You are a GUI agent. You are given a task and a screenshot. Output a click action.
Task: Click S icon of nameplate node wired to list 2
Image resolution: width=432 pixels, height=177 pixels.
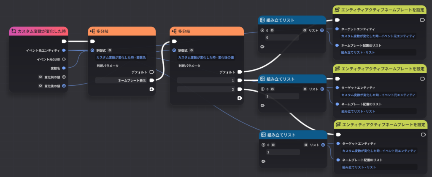coord(338,124)
